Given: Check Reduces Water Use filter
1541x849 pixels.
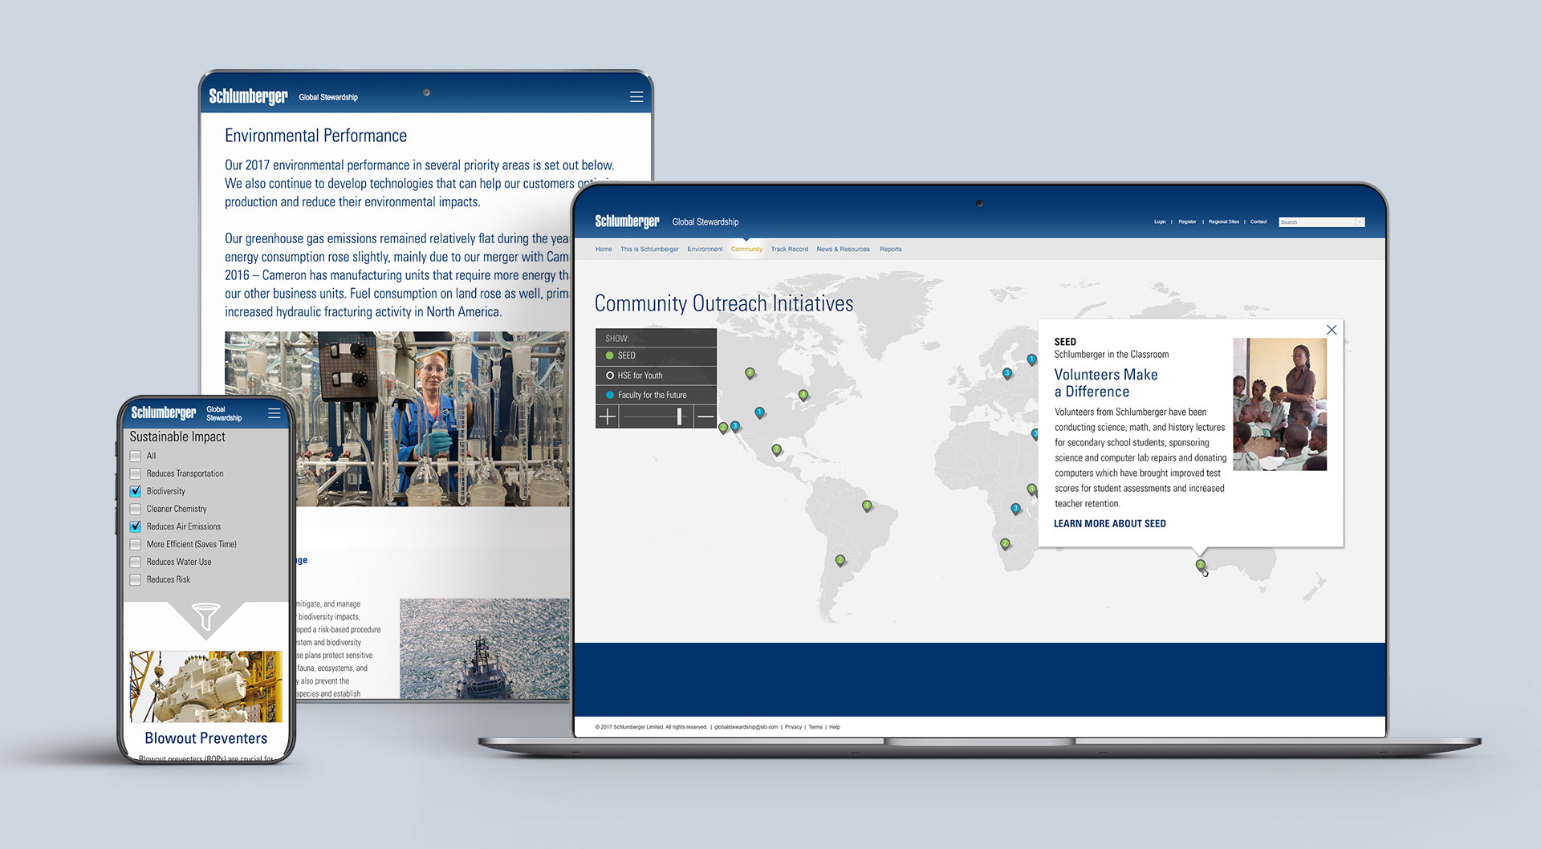Looking at the screenshot, I should [135, 562].
